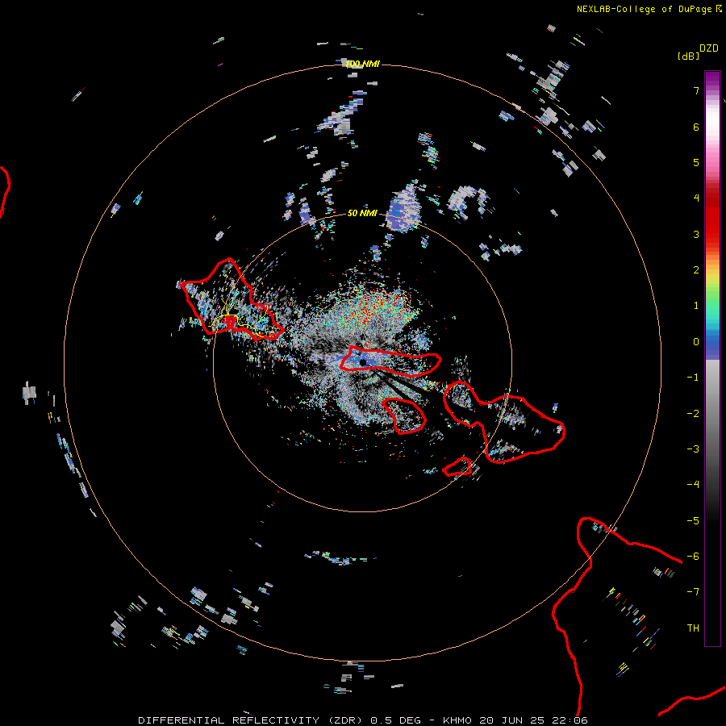
Task: Click the colorbar value 0 label
Action: [696, 342]
